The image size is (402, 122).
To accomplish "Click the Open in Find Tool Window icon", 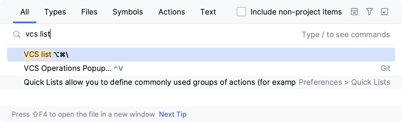I will pos(384,12).
